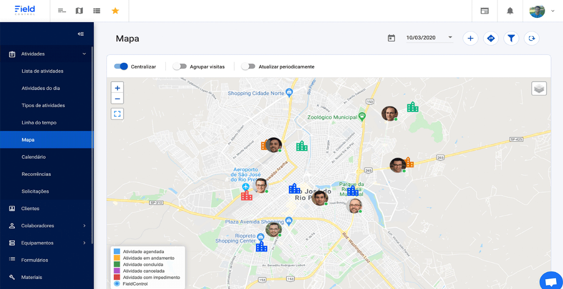Collapse the sidebar with the double-arrow icon
563x289 pixels.
pos(80,34)
